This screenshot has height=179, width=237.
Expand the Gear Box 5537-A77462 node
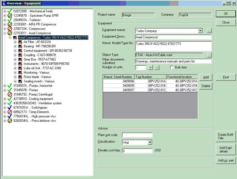(x=15, y=59)
